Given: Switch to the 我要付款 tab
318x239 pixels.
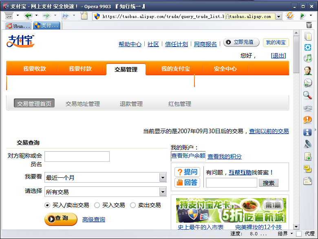Looking at the screenshot, I should click(x=80, y=69).
